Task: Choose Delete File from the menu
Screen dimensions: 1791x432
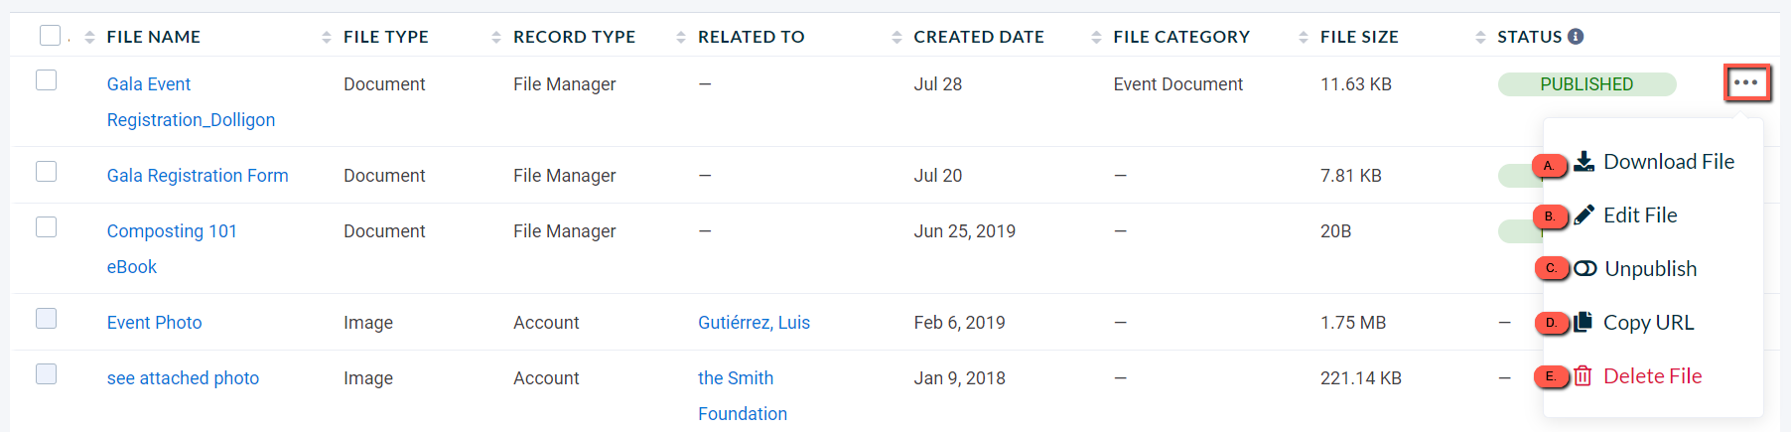Action: point(1653,375)
